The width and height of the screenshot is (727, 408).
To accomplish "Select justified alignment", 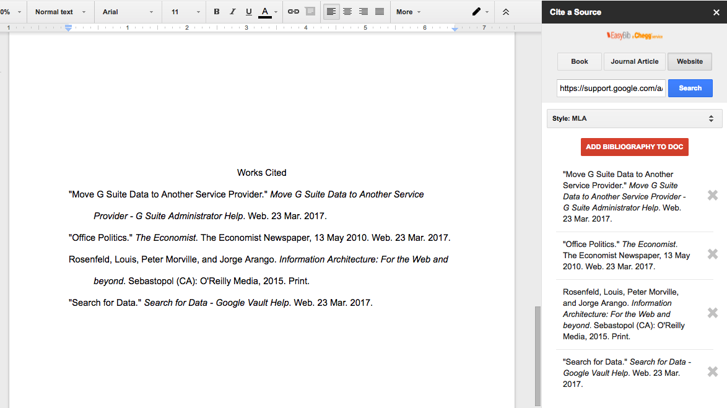I will pos(380,12).
